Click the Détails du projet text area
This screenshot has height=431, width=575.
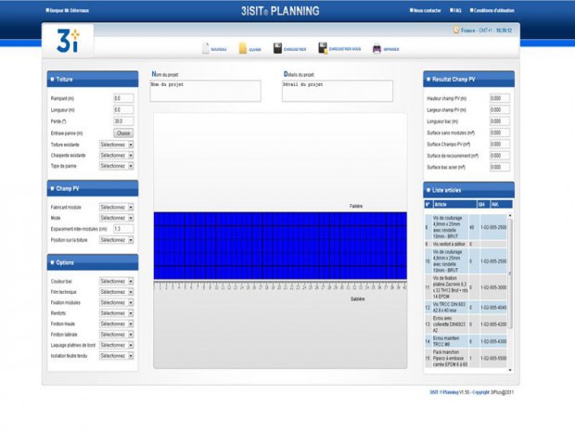coord(338,91)
